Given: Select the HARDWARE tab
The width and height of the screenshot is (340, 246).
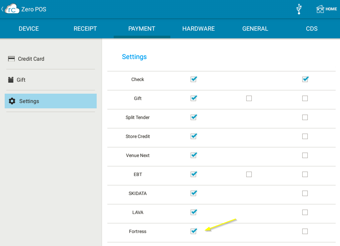Looking at the screenshot, I should pyautogui.click(x=198, y=29).
